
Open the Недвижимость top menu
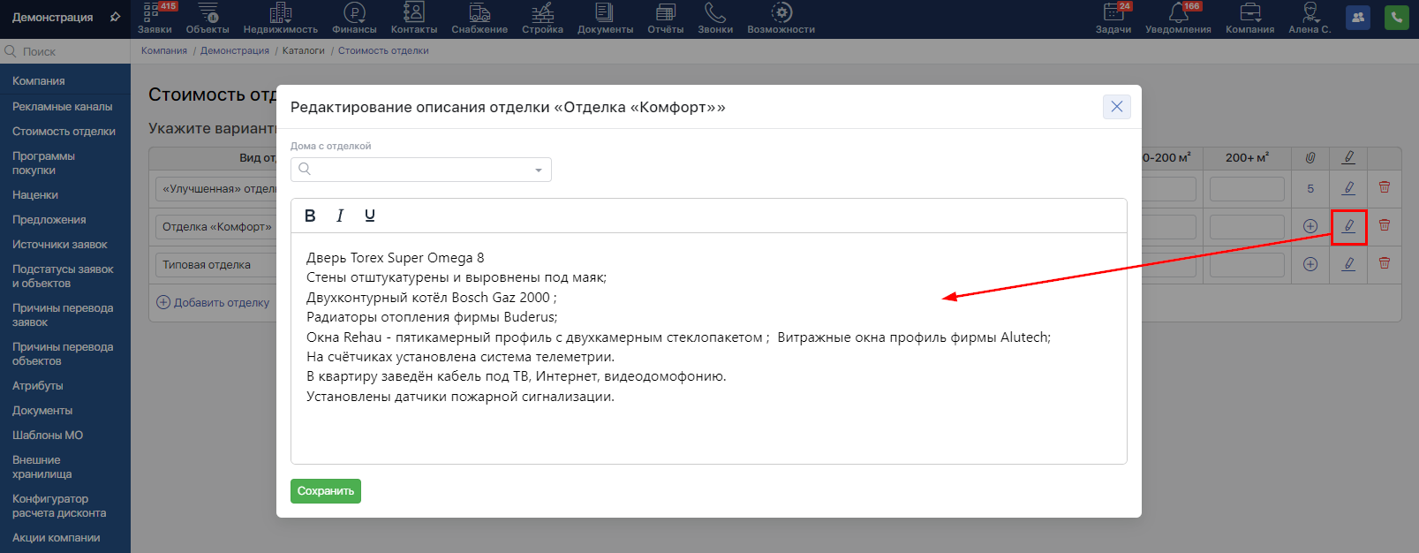pos(280,18)
